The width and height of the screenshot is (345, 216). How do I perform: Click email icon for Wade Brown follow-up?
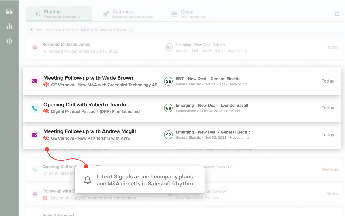[35, 81]
